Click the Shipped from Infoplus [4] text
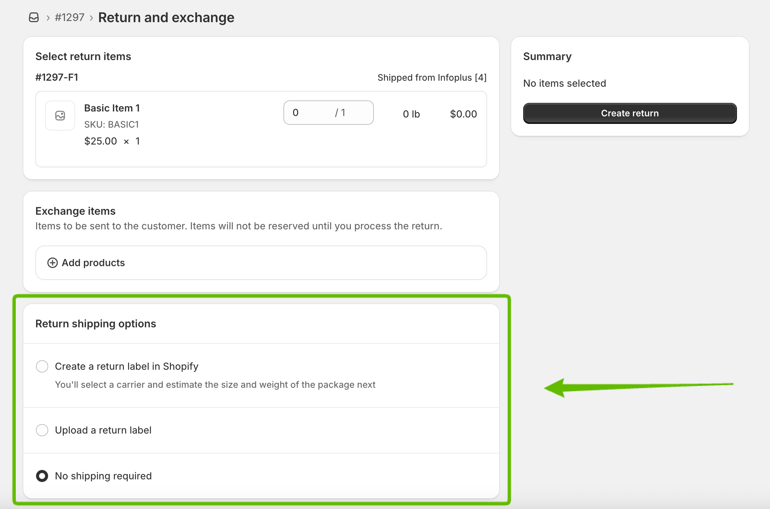770x509 pixels. [x=432, y=78]
